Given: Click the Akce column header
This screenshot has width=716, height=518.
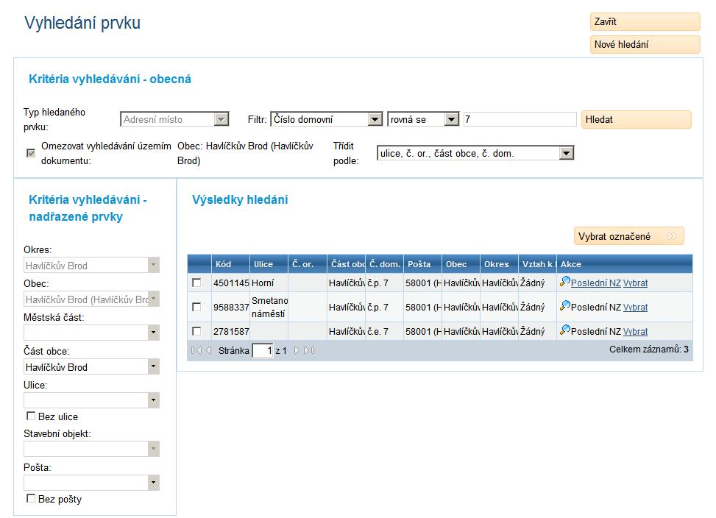Looking at the screenshot, I should point(625,264).
